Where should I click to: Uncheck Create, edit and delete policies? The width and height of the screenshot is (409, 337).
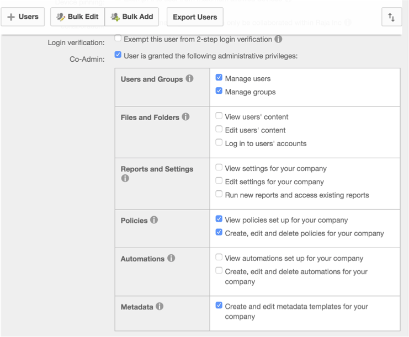click(x=219, y=232)
